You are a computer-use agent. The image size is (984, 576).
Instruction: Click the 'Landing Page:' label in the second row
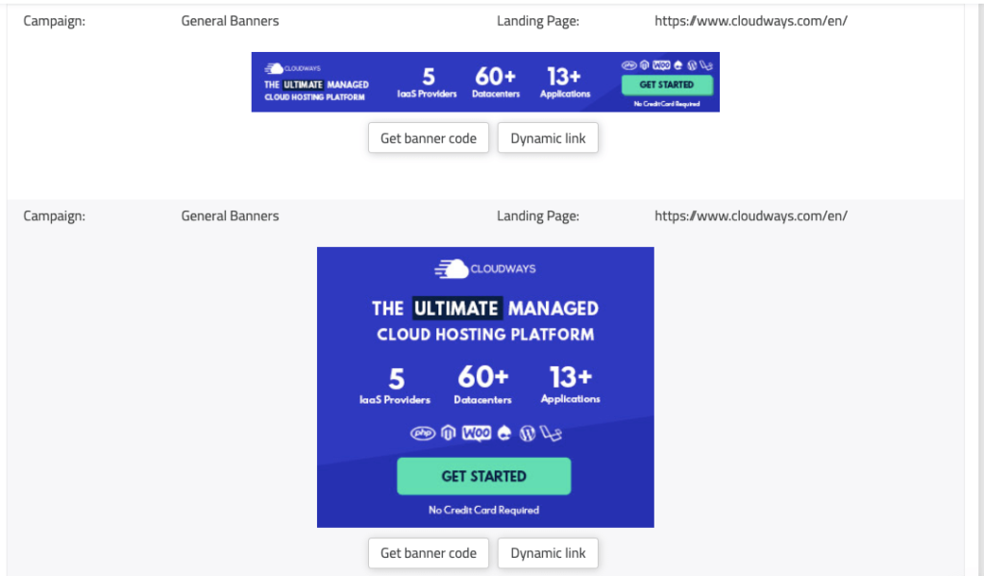tap(538, 216)
